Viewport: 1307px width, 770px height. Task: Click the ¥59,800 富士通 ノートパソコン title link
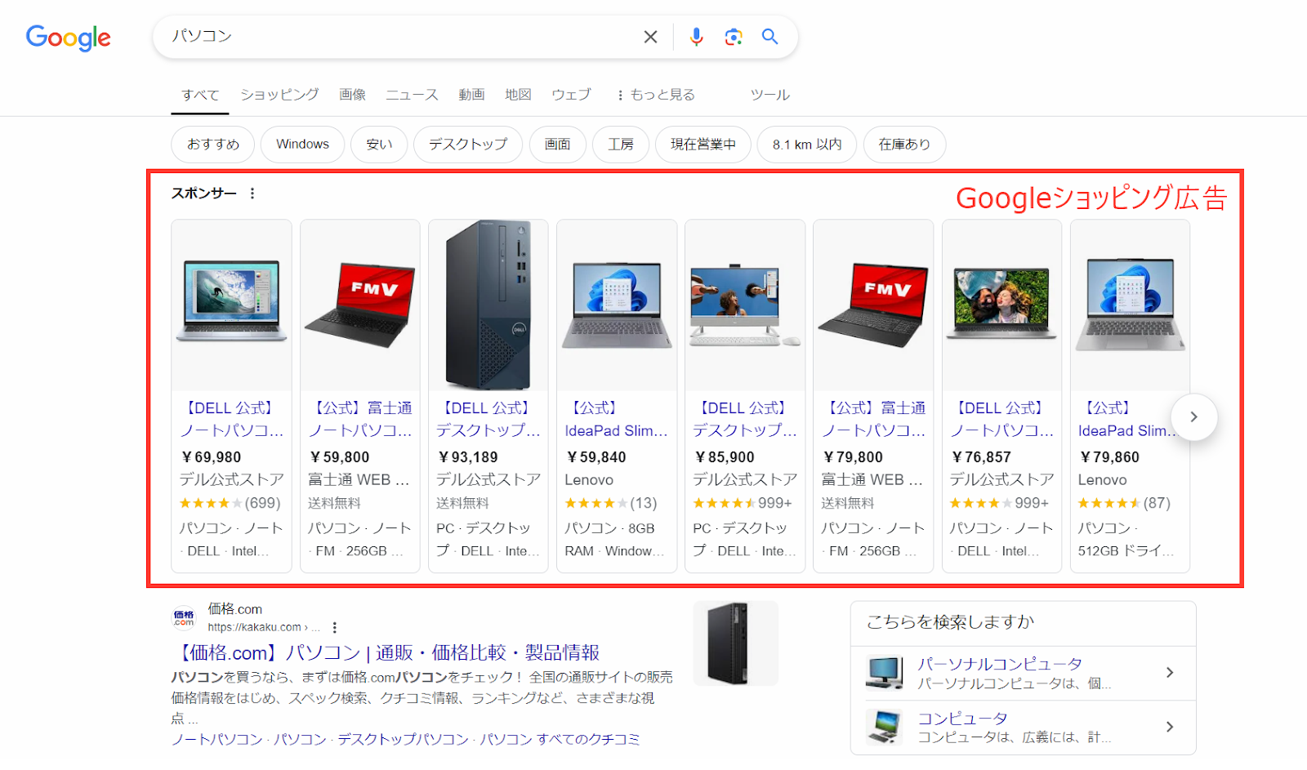click(x=359, y=419)
